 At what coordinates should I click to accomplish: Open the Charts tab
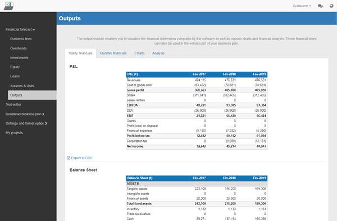[x=140, y=53]
